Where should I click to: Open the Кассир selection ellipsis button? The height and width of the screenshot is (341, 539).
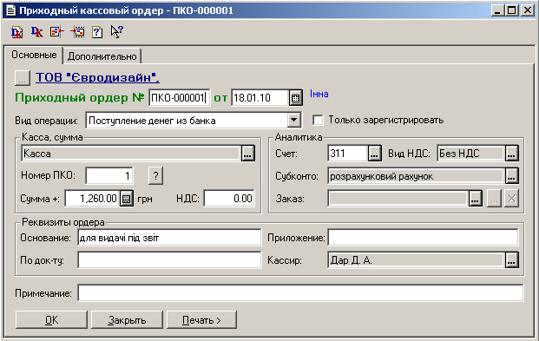pos(512,260)
